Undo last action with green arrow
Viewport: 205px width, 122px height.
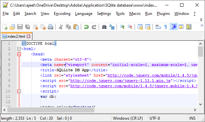pos(86,27)
